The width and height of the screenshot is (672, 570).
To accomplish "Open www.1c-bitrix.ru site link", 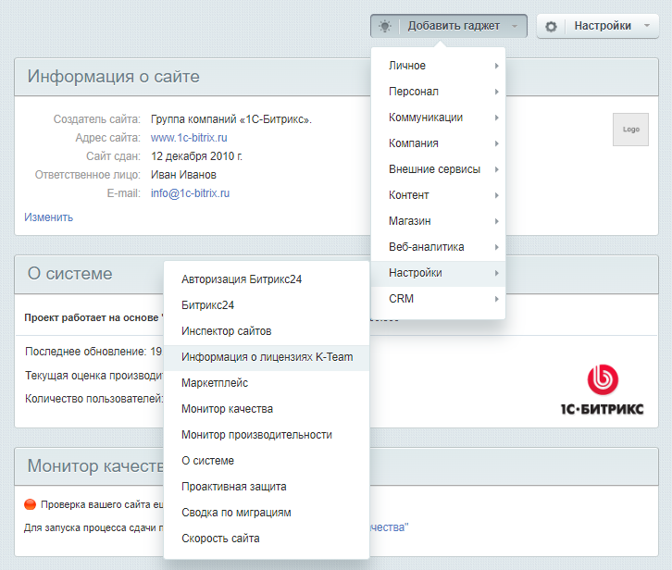I will pos(189,138).
